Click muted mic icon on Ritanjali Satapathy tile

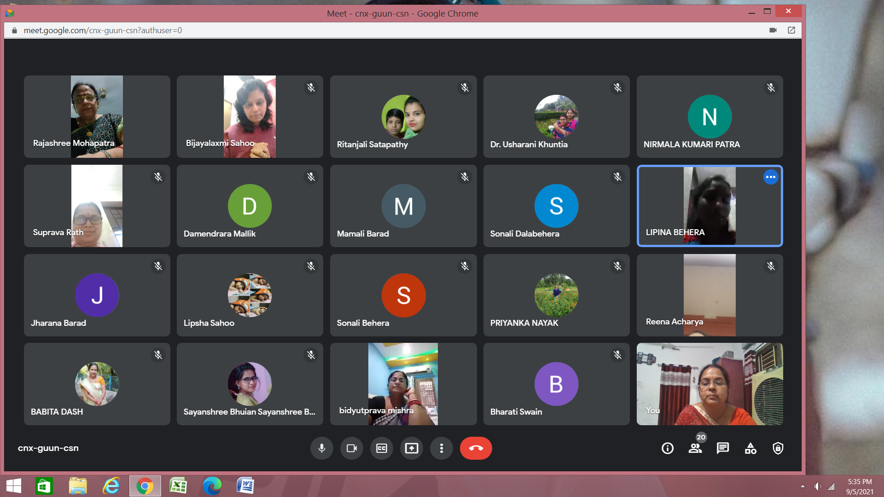pos(465,87)
